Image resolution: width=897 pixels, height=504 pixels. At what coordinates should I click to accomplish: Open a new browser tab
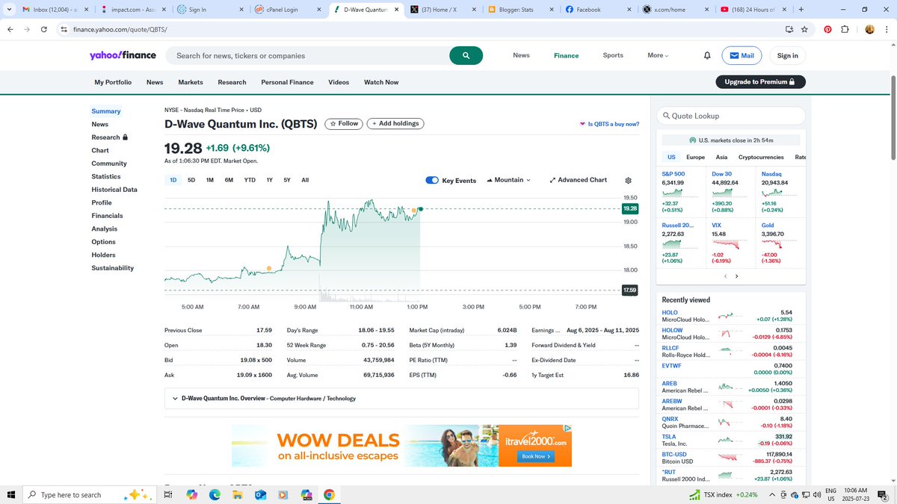pos(801,10)
